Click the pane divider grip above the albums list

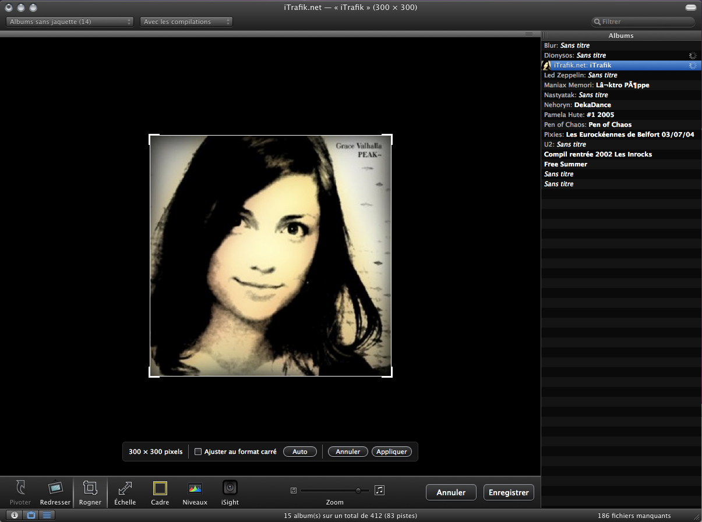529,34
